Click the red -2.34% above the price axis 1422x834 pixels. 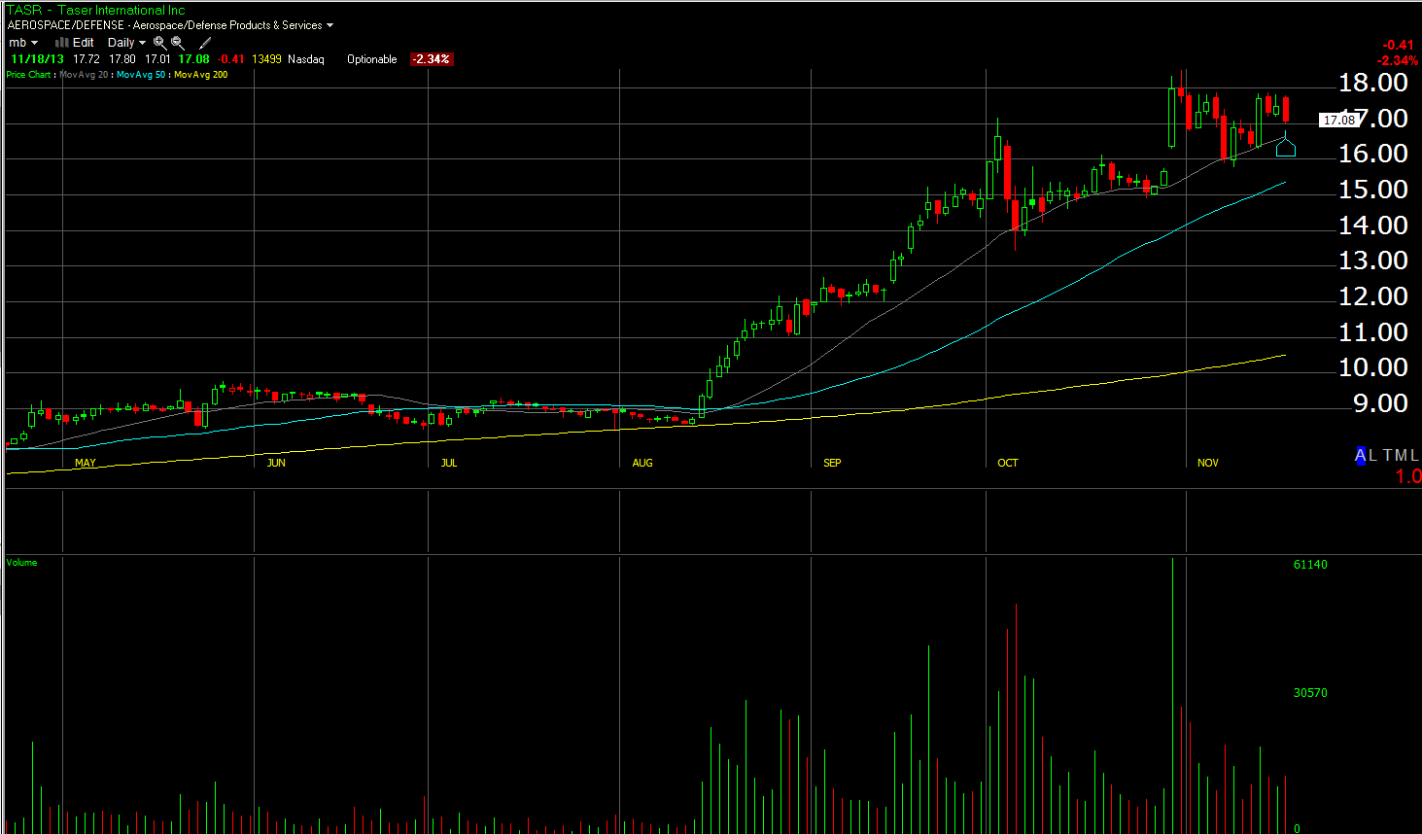tap(1398, 60)
